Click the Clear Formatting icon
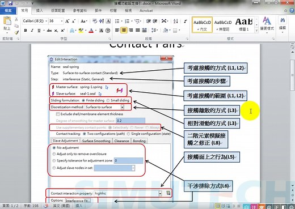Image resolution: width=295 pixels, height=209 pixels. [x=95, y=21]
